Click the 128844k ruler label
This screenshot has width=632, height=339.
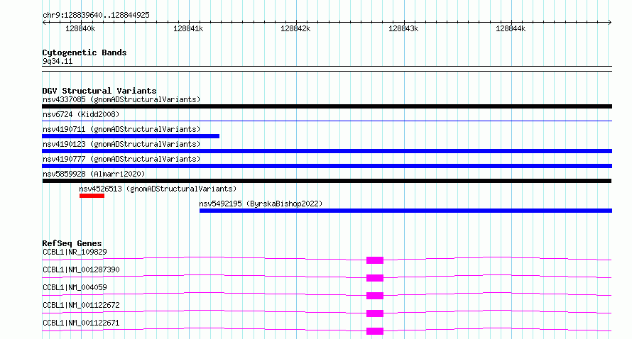tap(511, 28)
